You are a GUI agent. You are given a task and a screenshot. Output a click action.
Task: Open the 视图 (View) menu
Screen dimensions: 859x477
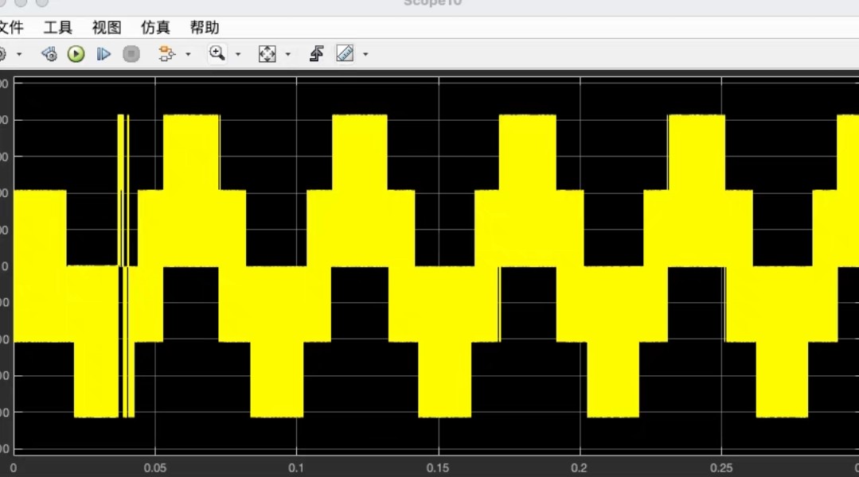[106, 27]
